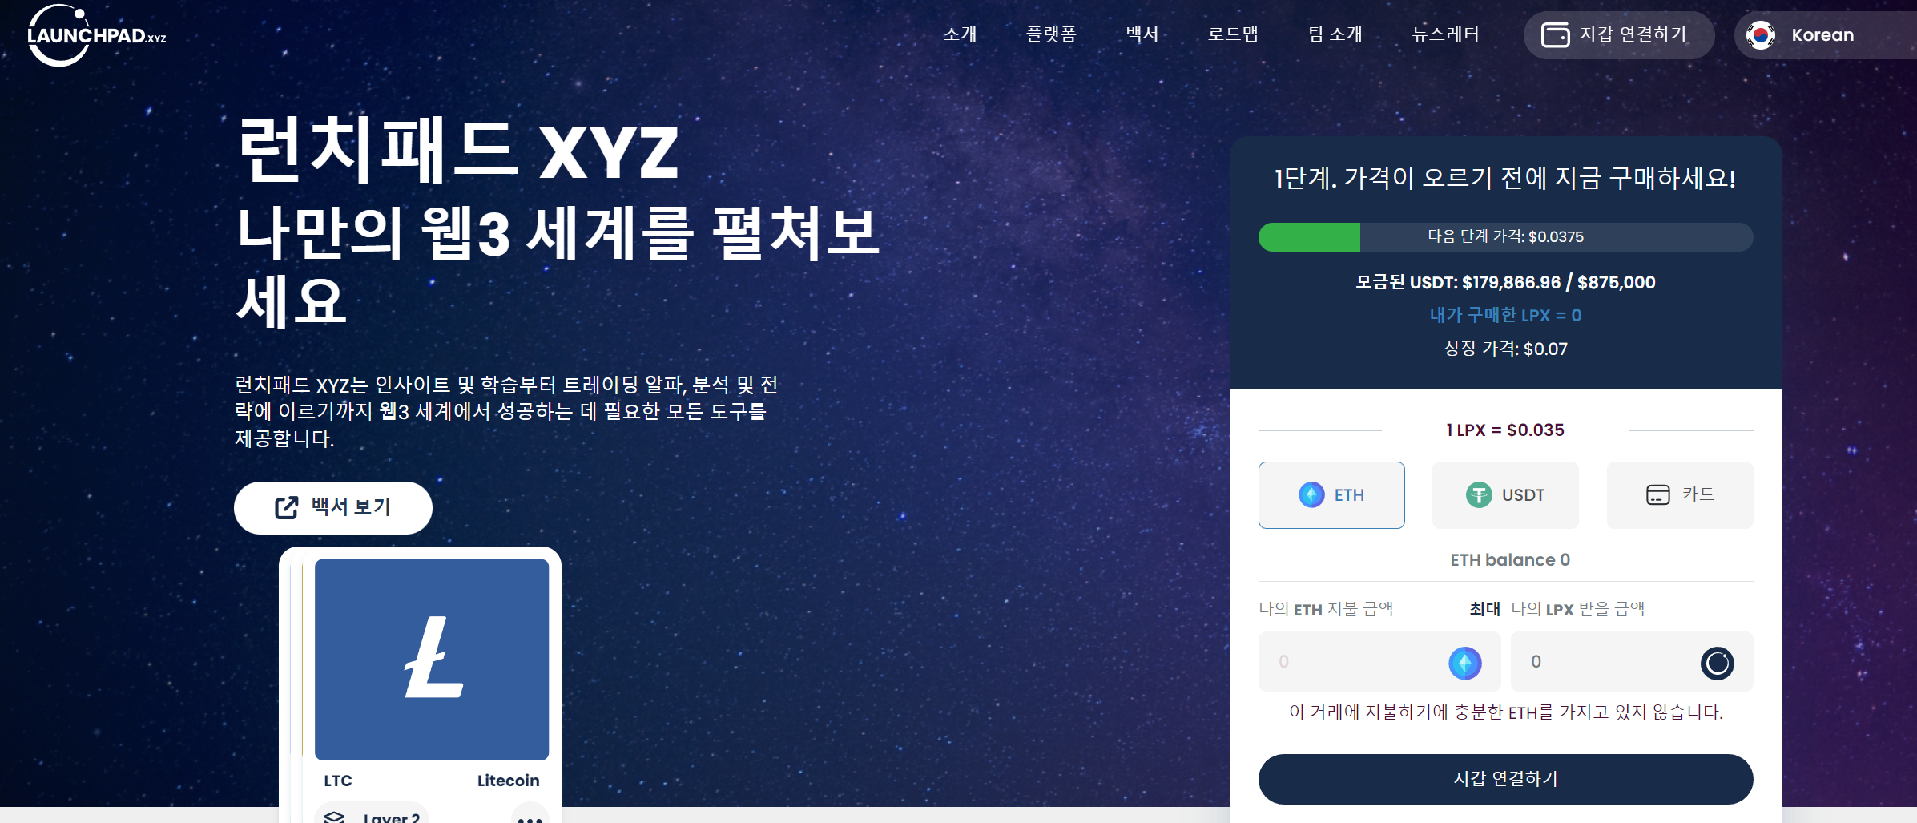Click the three-dots icon on LTC card
1917x823 pixels.
(530, 817)
